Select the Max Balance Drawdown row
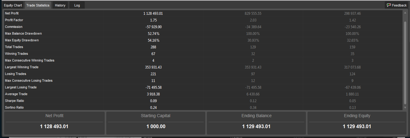The height and width of the screenshot is (138, 410). click(x=203, y=34)
